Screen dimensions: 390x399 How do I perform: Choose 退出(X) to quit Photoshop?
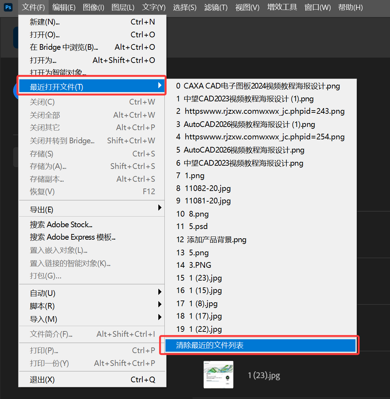point(92,380)
